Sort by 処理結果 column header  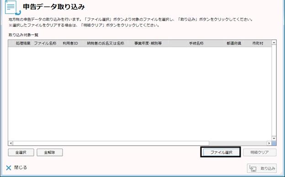tap(23, 43)
